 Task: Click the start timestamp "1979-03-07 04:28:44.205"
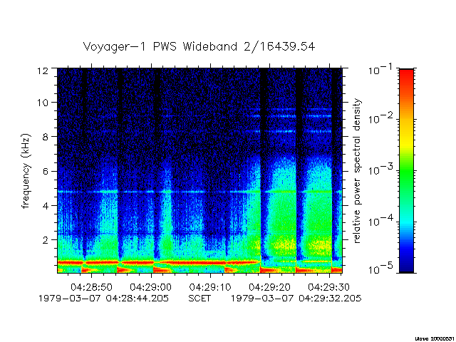[103, 299]
